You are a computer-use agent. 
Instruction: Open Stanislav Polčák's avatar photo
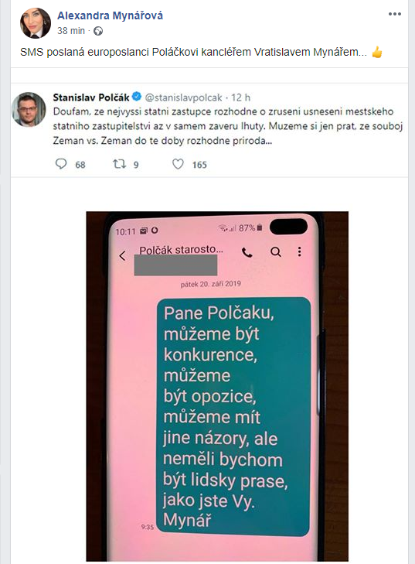click(x=29, y=109)
